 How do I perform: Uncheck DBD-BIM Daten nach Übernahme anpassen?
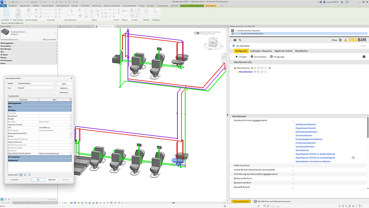(255, 201)
